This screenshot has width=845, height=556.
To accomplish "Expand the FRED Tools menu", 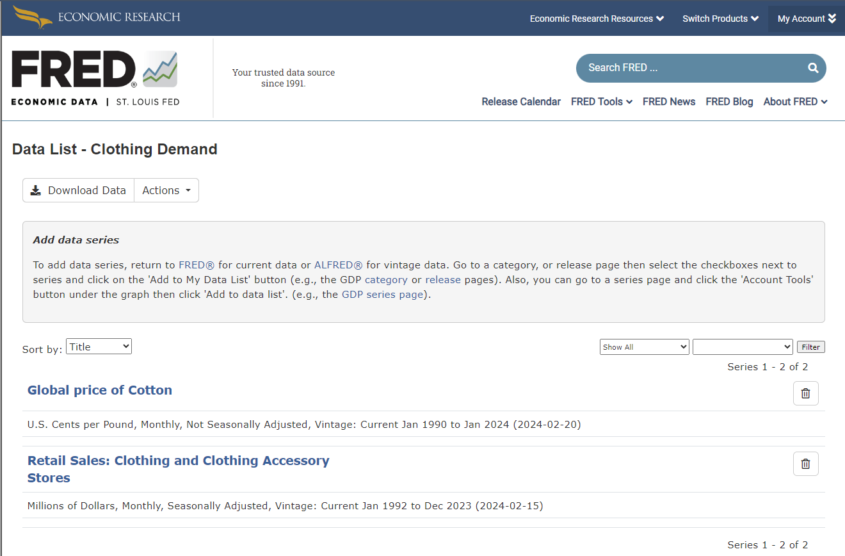I will (x=601, y=101).
